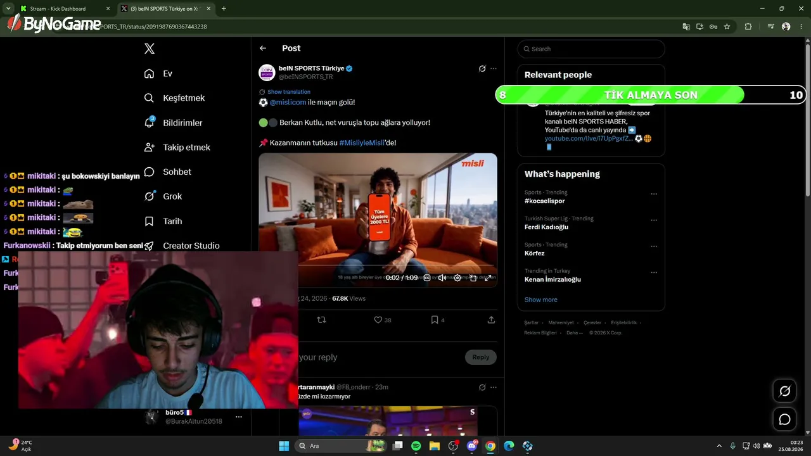Click the Tarih bookmark icon in sidebar
Image resolution: width=811 pixels, height=456 pixels.
tap(150, 221)
